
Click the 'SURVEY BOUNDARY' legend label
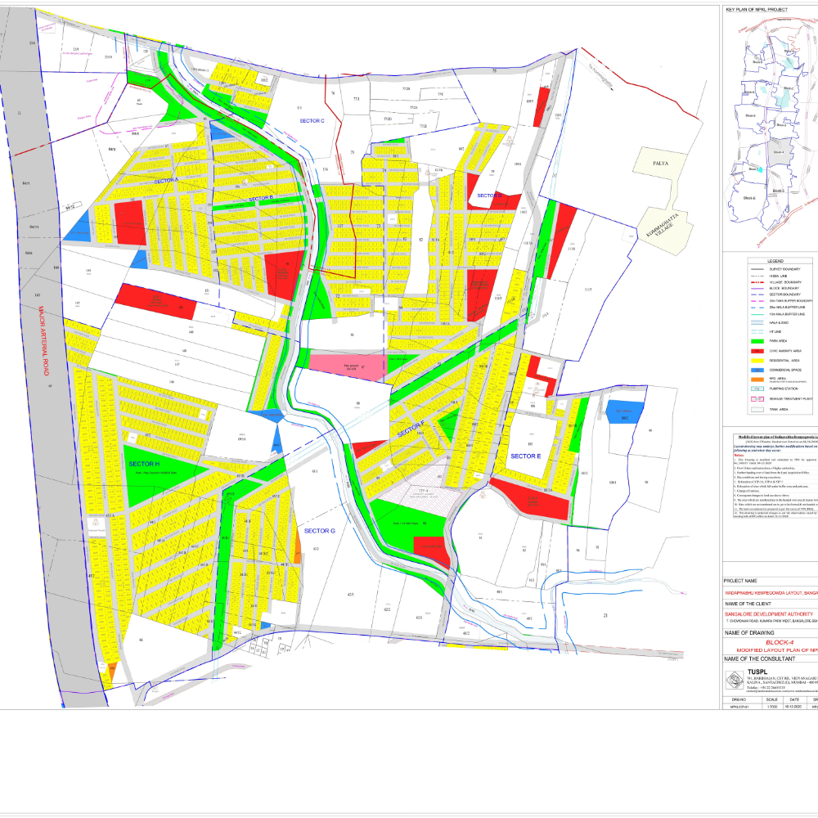click(784, 269)
